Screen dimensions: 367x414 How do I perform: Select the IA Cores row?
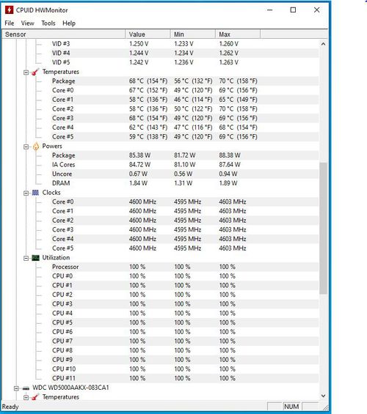tap(185, 164)
